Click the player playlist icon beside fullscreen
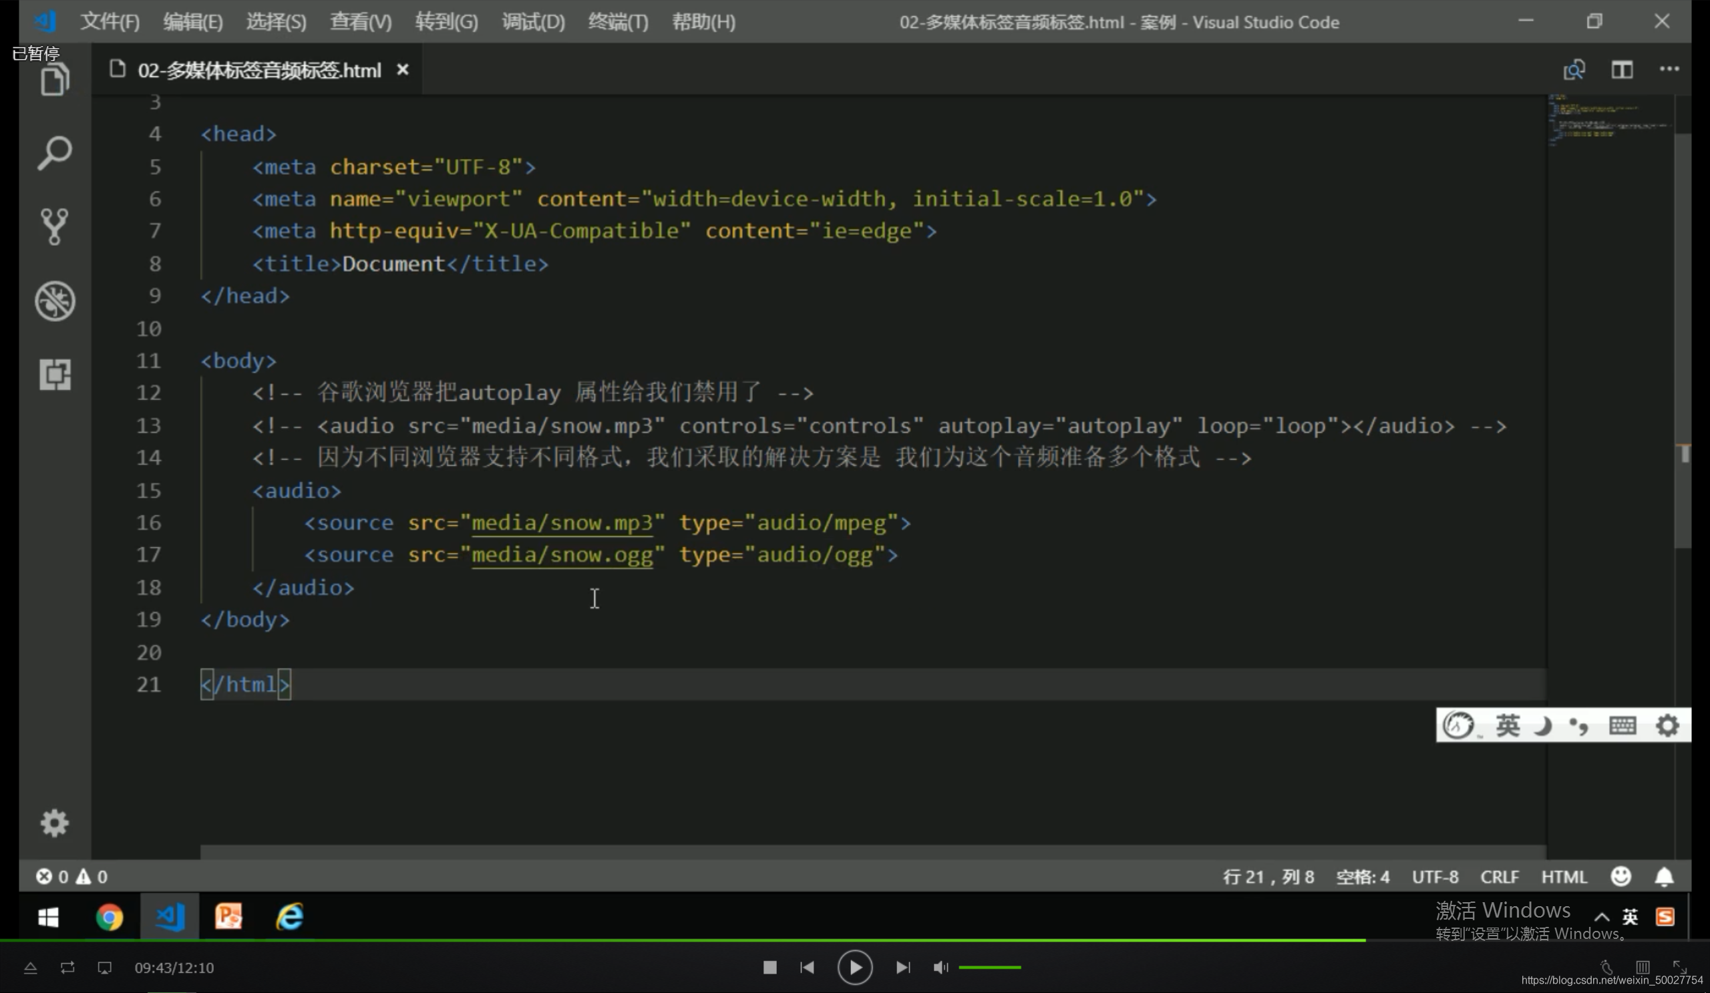The height and width of the screenshot is (993, 1710). pos(1643,966)
